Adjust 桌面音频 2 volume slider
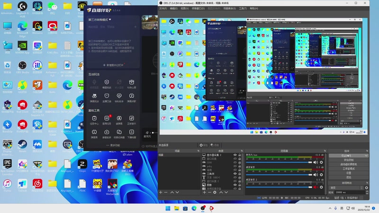The image size is (379, 213). click(x=279, y=187)
